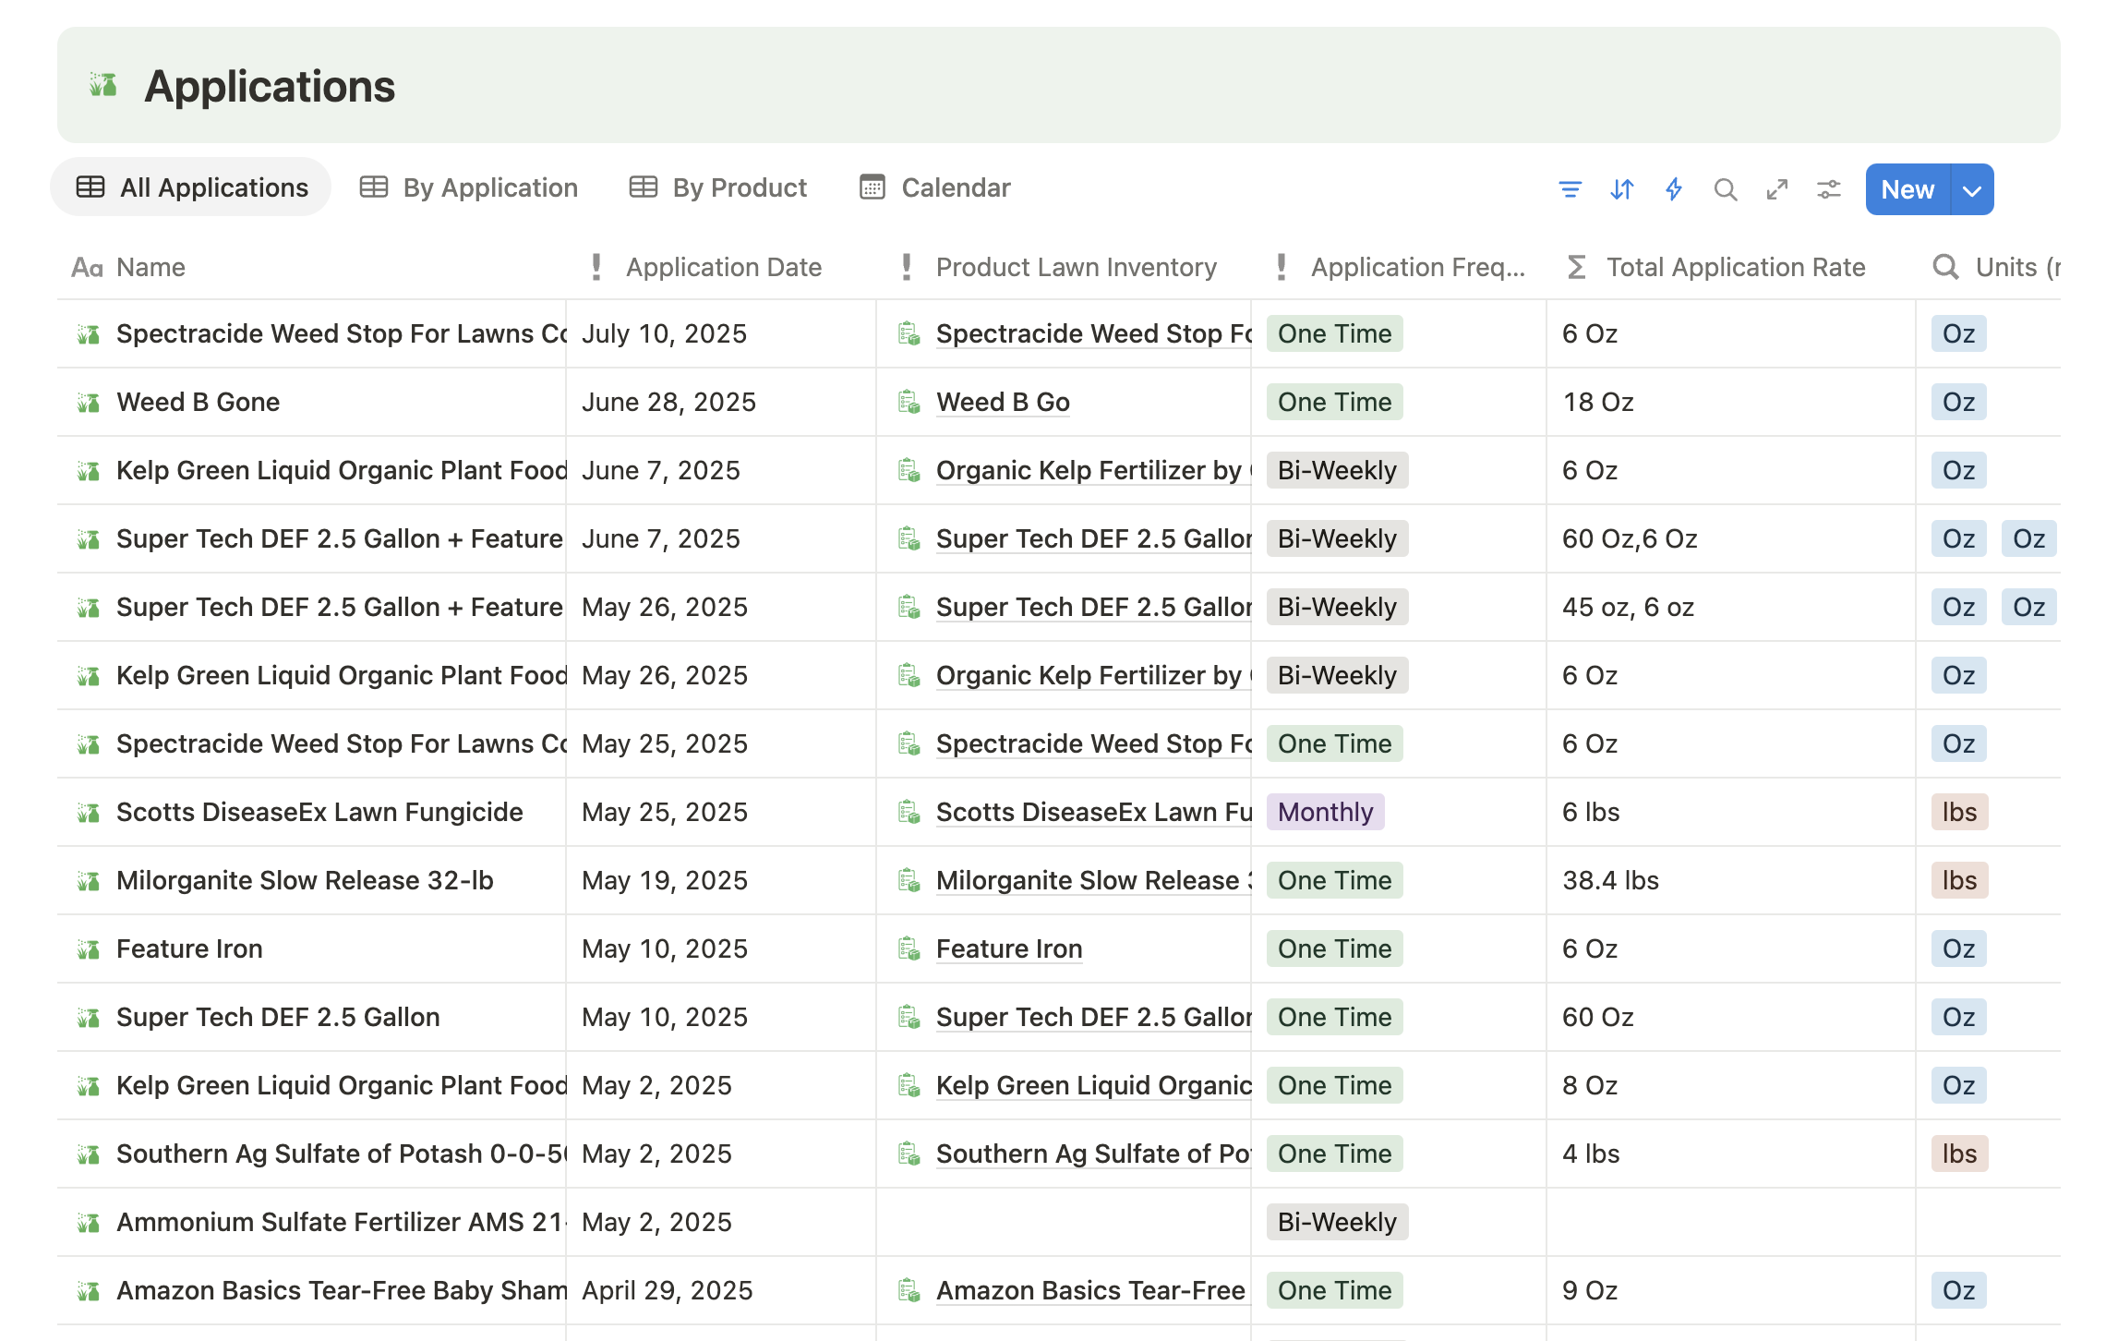Select the By Application tab
This screenshot has width=2118, height=1341.
pyautogui.click(x=468, y=187)
